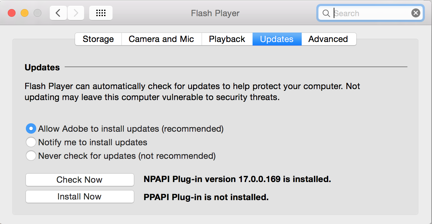This screenshot has width=432, height=224.
Task: Go back to previous preferences pane
Action: (58, 13)
